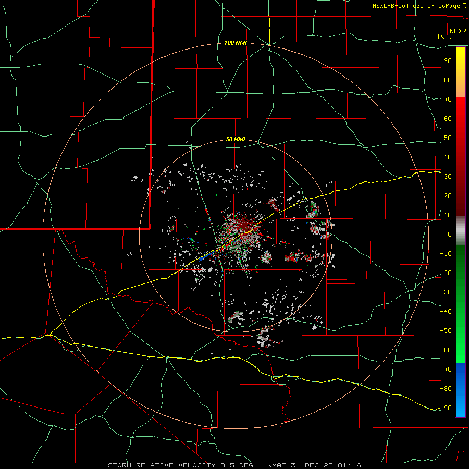Click the yellow segment of the velocity color bar
Screen dimensions: 469x469
460,72
